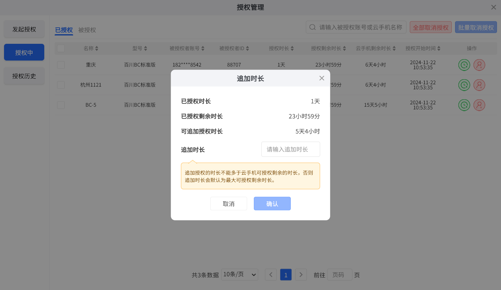This screenshot has width=501, height=290.
Task: Click the add-time clock icon for BC-5
Action: [x=464, y=105]
